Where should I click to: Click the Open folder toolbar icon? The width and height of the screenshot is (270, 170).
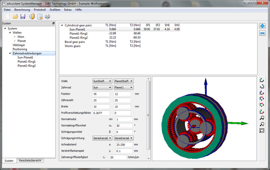pyautogui.click(x=15, y=16)
